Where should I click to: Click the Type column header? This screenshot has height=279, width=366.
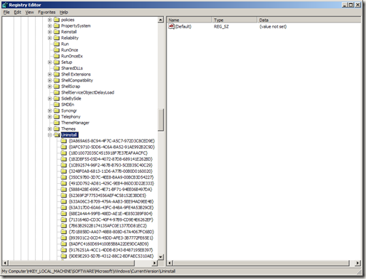coord(234,20)
